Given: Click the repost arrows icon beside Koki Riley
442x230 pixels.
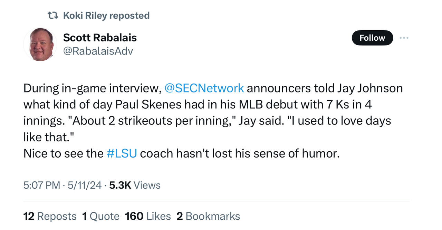Looking at the screenshot, I should (52, 16).
